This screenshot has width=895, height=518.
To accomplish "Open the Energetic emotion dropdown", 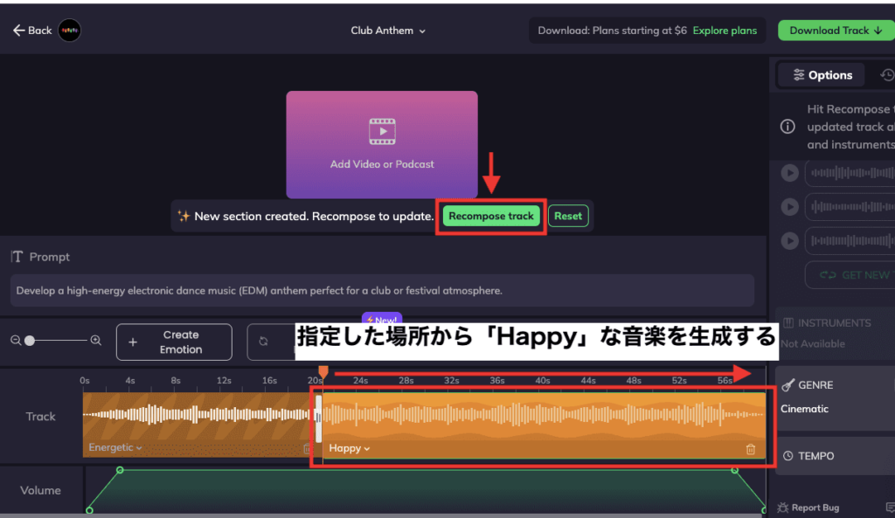I will coord(114,447).
